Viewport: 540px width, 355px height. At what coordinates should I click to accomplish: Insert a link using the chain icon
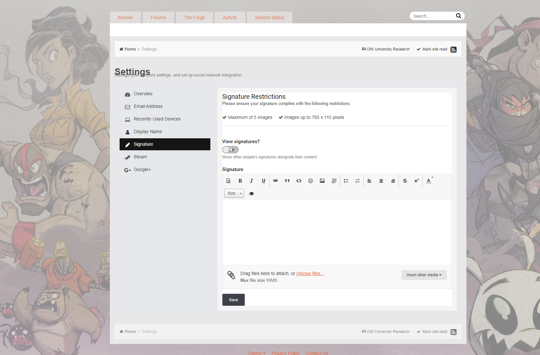click(x=276, y=181)
